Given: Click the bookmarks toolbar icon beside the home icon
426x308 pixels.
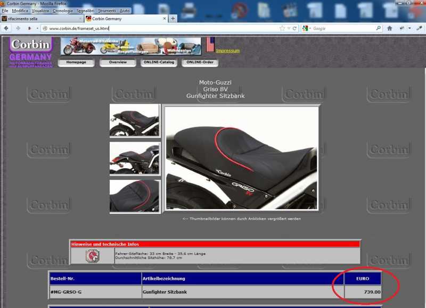Looking at the screenshot, I should coord(402,28).
